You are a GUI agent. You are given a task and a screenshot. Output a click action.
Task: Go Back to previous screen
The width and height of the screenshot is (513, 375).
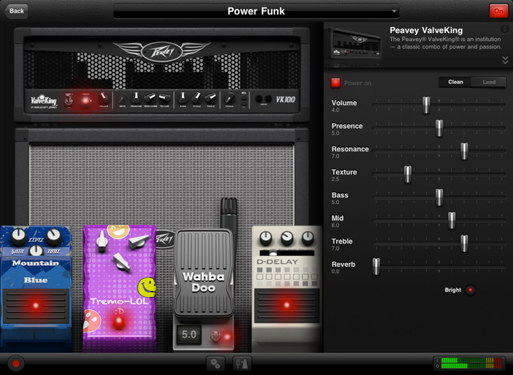pyautogui.click(x=16, y=11)
